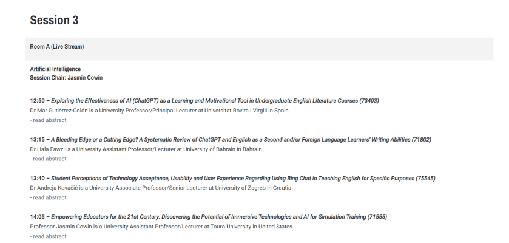509x243 pixels.
Task: Expand read abstract under Dr Mar Gutiérrez-Colón
Action: (x=48, y=120)
